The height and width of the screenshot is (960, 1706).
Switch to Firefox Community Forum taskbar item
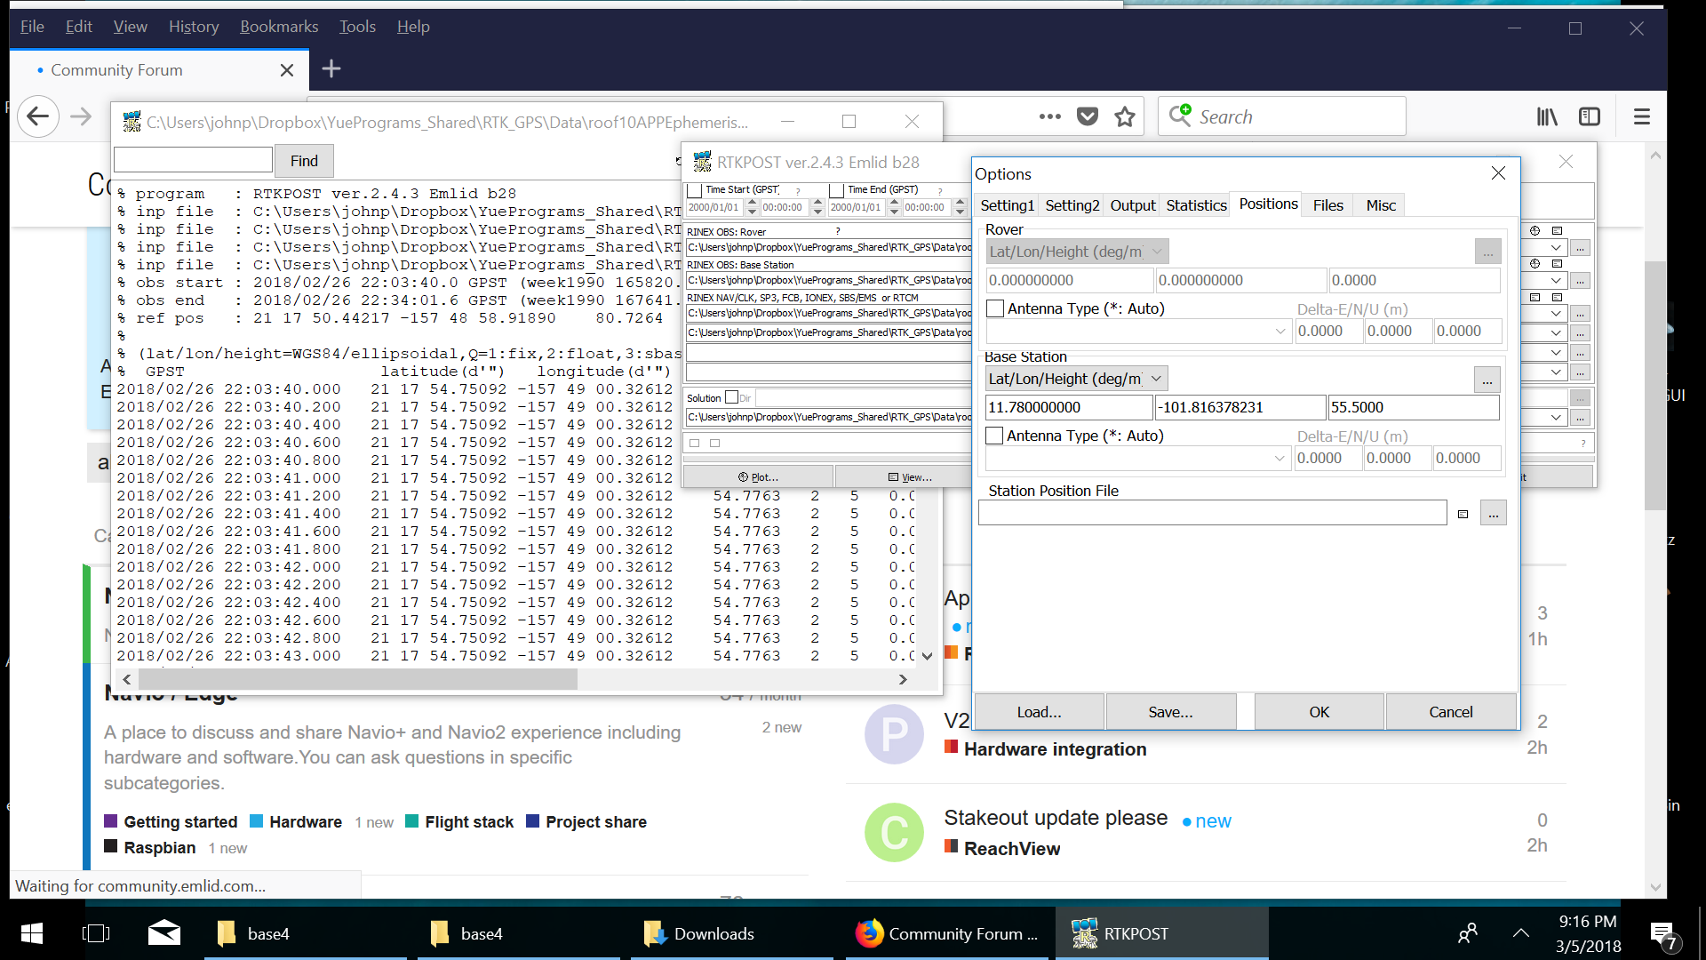(947, 933)
